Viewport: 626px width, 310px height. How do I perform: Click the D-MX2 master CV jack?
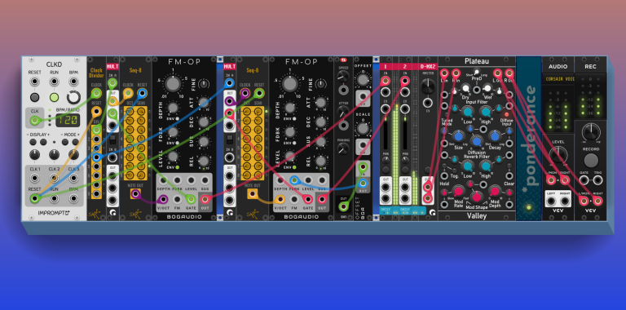click(428, 102)
